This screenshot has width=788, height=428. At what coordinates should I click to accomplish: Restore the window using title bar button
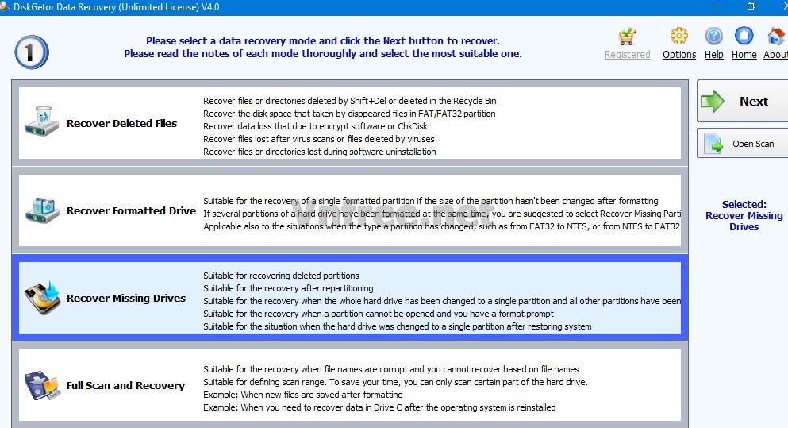(751, 7)
